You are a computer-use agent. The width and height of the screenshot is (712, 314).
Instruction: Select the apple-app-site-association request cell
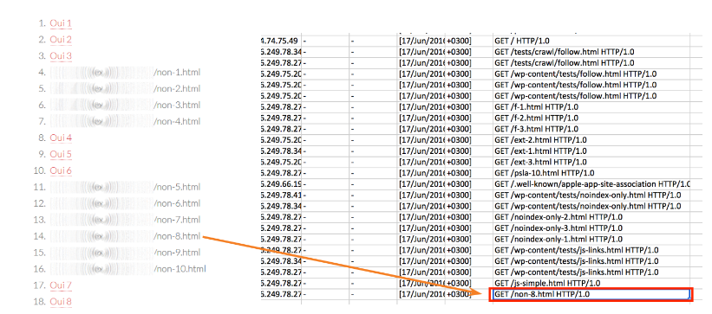point(591,184)
